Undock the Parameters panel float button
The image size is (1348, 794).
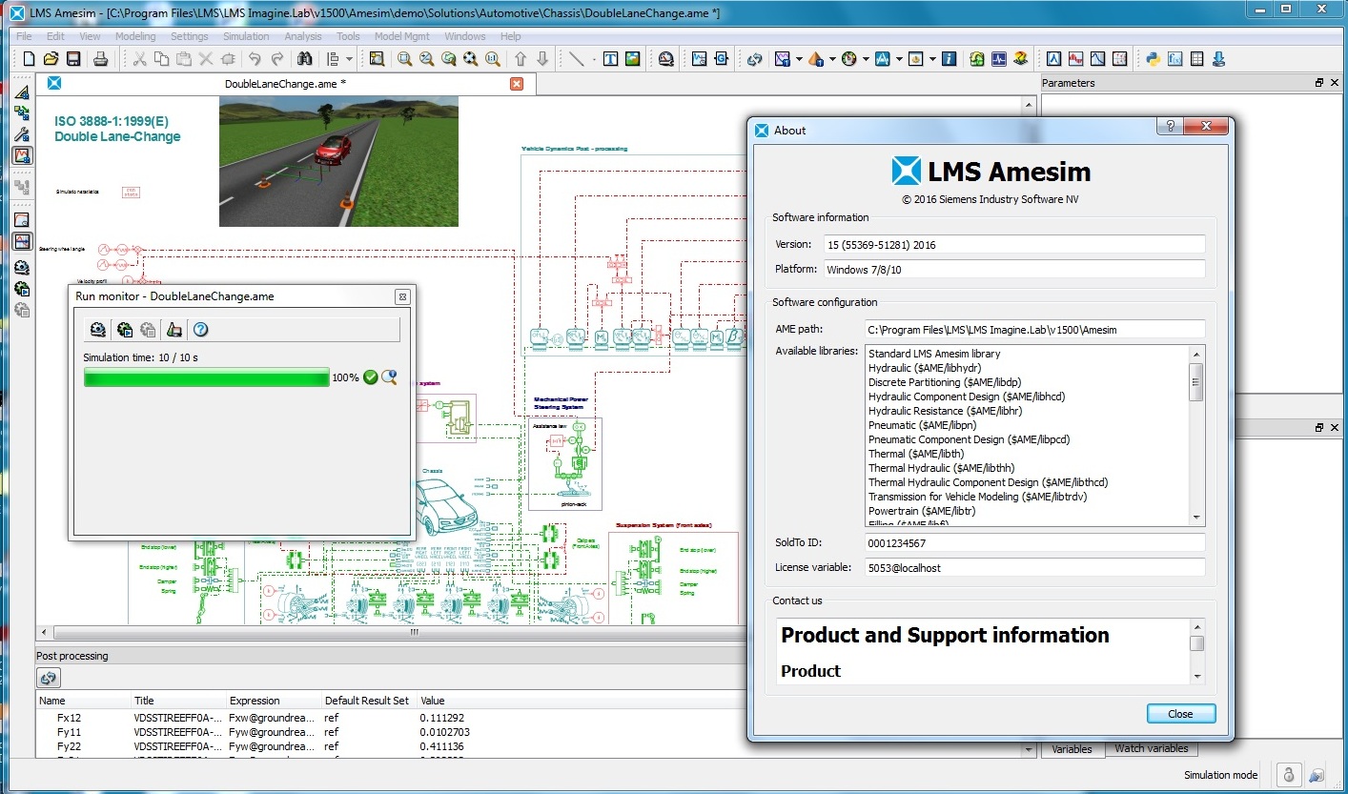tap(1319, 83)
